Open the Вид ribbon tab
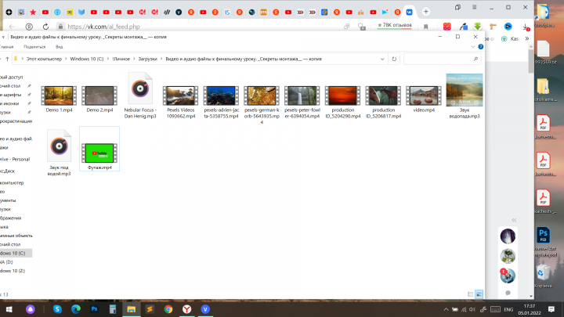Screen dimensions: 564x317 (59, 47)
